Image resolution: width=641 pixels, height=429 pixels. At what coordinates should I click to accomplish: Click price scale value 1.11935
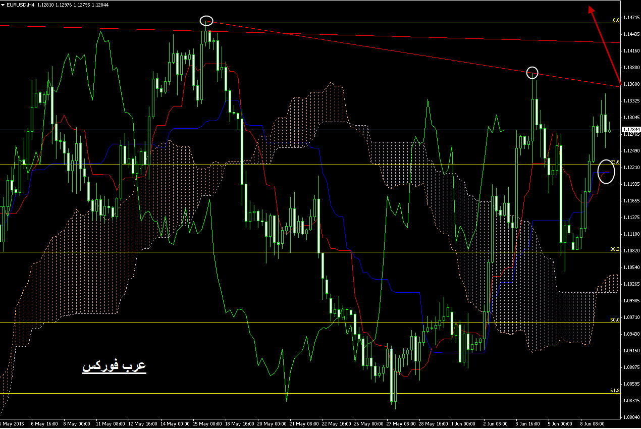631,184
